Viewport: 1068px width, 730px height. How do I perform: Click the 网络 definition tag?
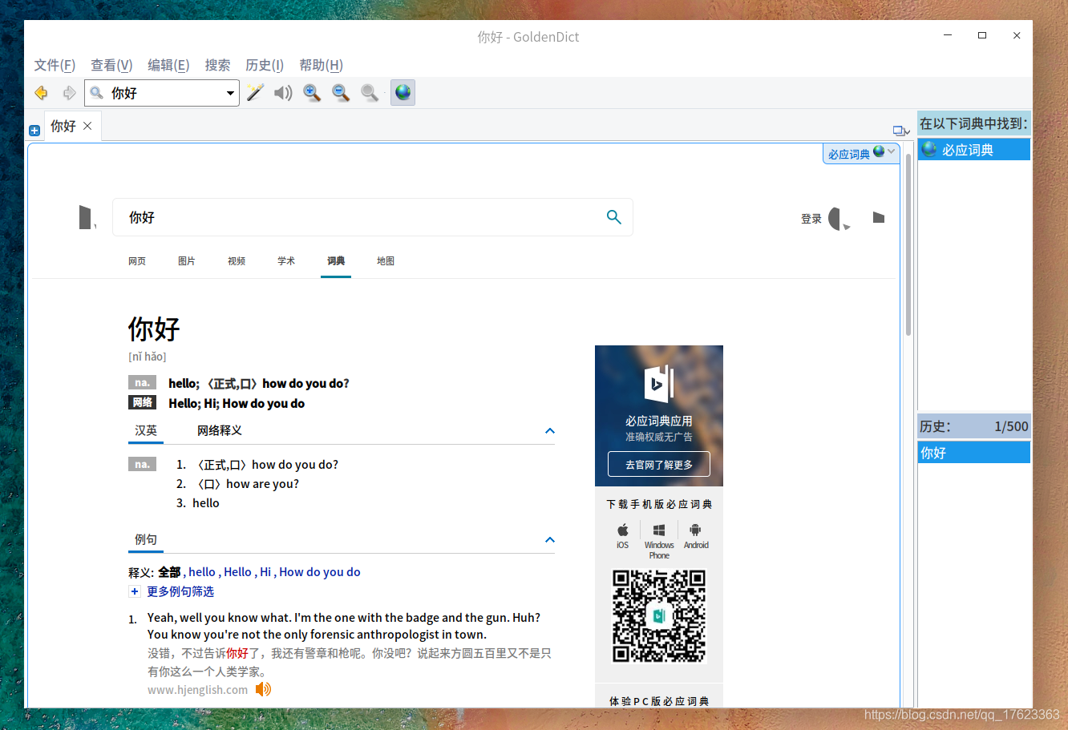tap(142, 402)
